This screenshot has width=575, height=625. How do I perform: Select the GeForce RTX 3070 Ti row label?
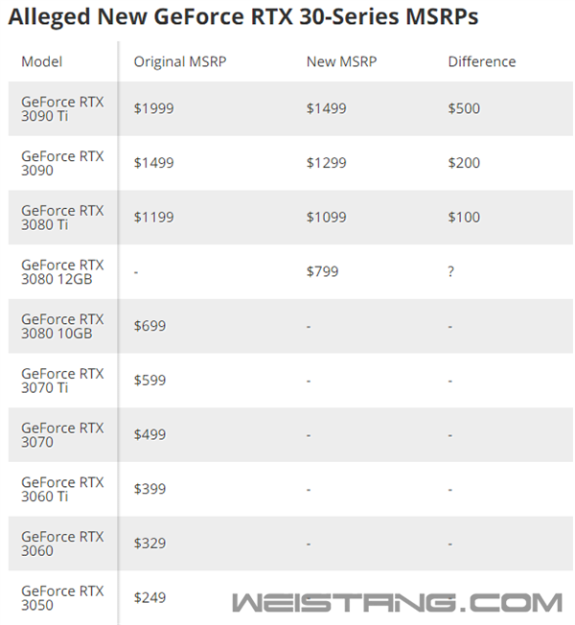62,381
